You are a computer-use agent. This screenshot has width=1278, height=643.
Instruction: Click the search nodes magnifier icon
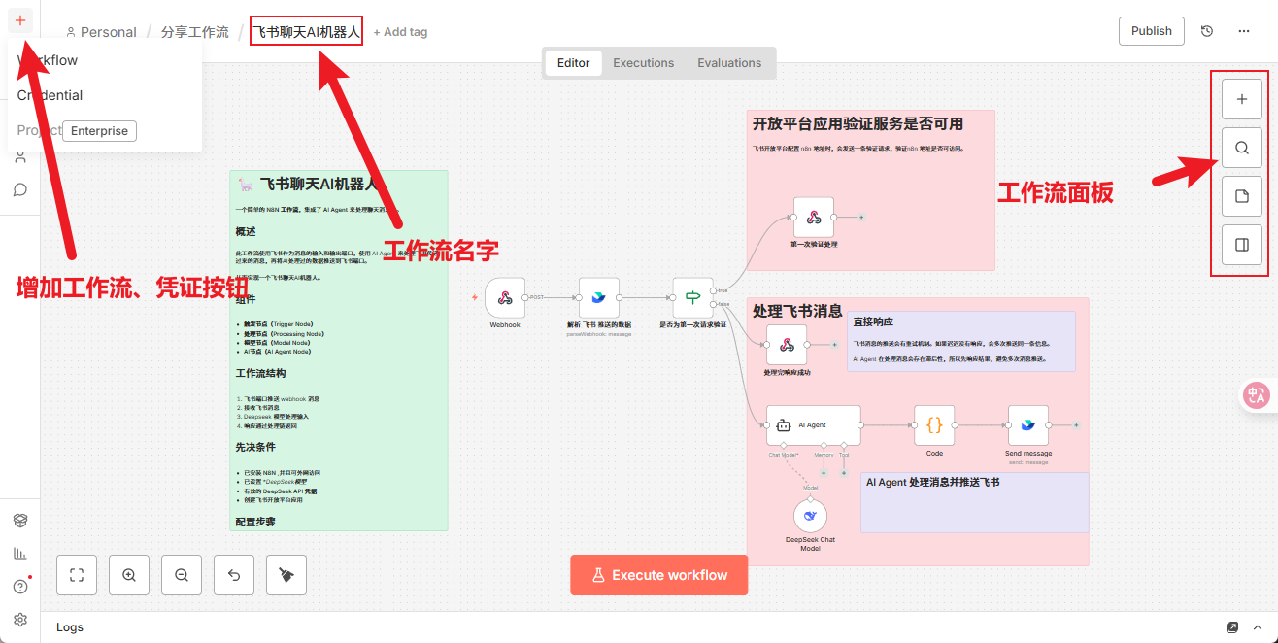click(x=1241, y=148)
